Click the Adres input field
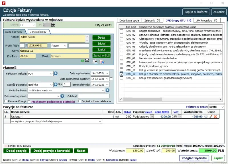This screenshot has height=164, width=228. click(x=52, y=51)
